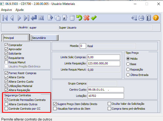Screen dimensions: 163x121
Task: Copy the current record
Action: pyautogui.click(x=58, y=18)
